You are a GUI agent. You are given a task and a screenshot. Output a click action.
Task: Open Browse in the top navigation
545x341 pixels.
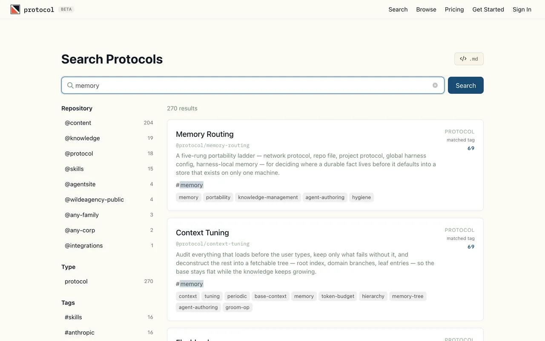click(426, 9)
